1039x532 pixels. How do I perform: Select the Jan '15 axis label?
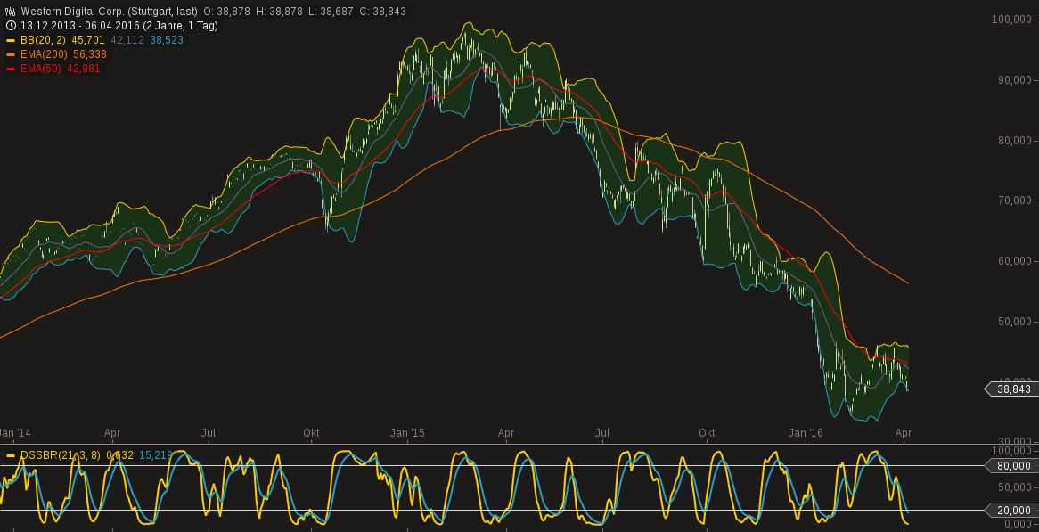pyautogui.click(x=408, y=433)
